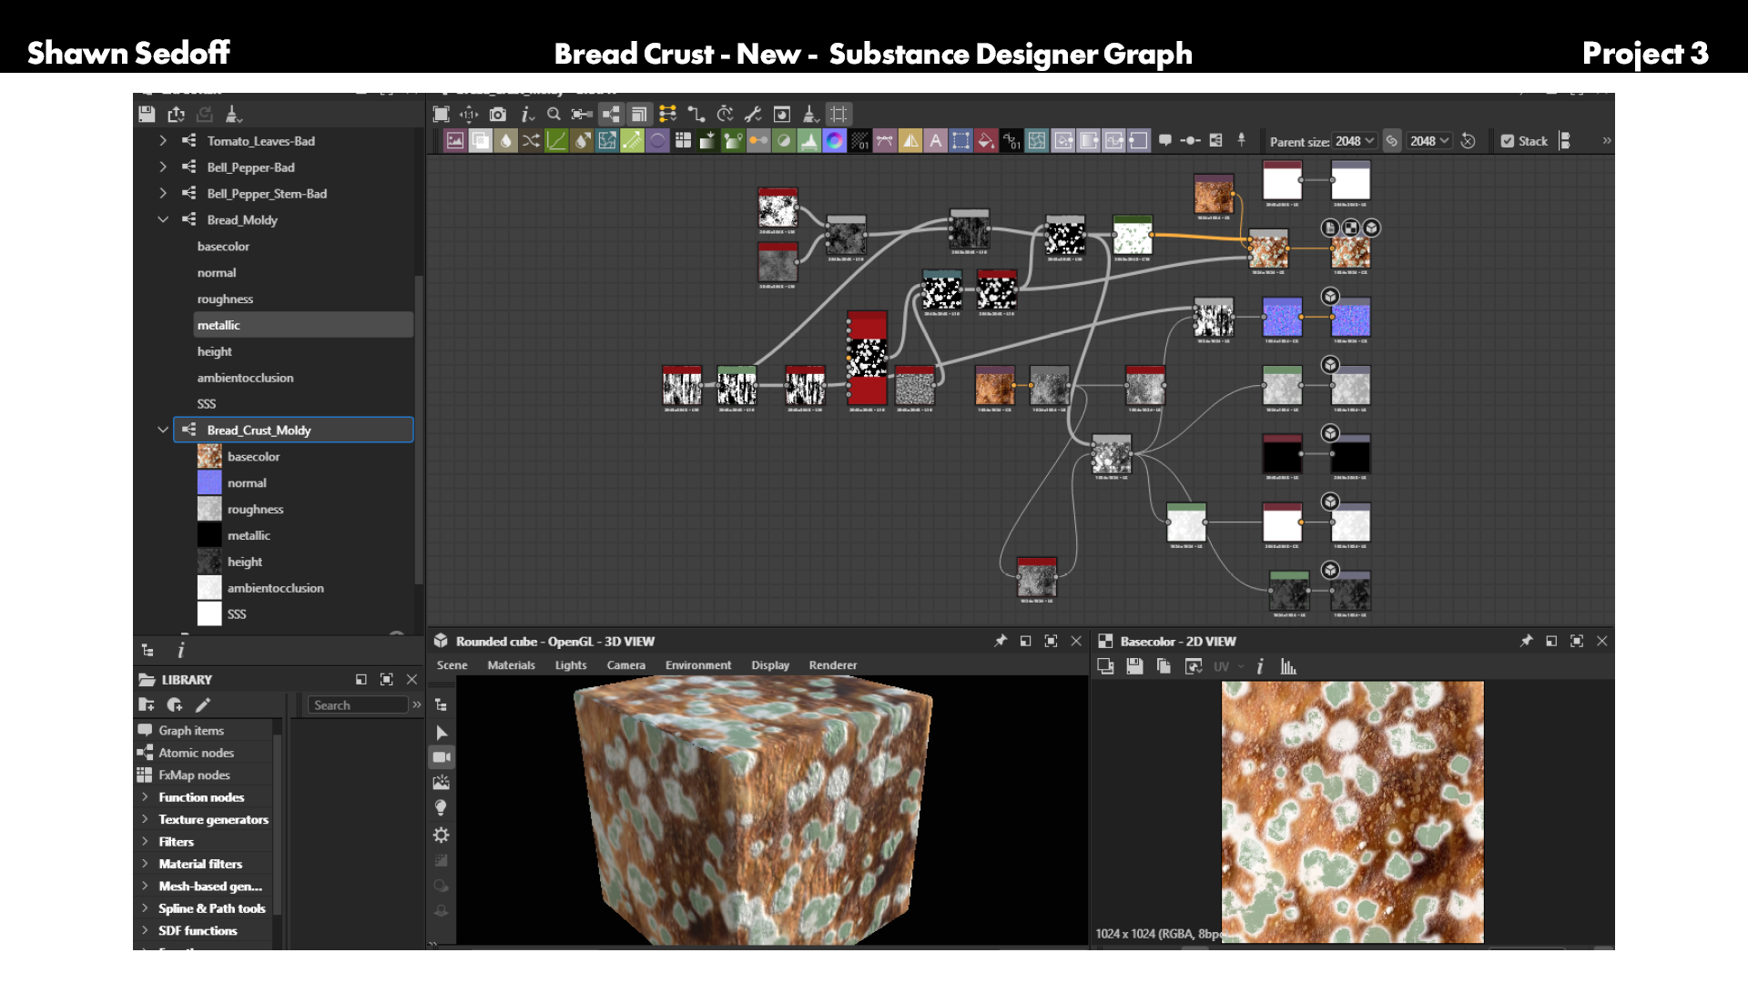This screenshot has width=1748, height=983.
Task: Click the light bulb icon in 3D view
Action: [441, 808]
